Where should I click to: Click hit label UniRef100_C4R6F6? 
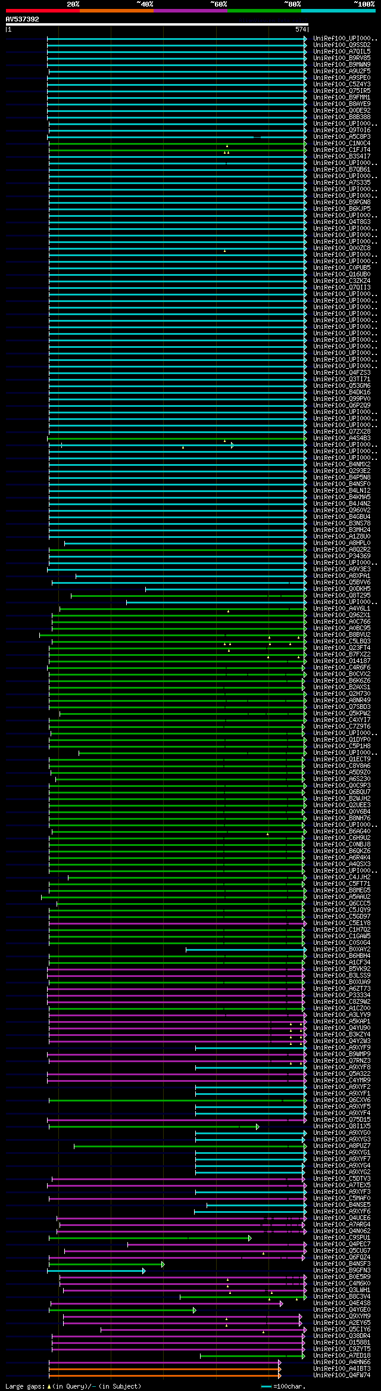tap(342, 667)
